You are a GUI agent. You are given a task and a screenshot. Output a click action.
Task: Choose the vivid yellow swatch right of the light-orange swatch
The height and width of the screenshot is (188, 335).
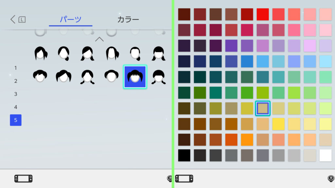pos(278,124)
